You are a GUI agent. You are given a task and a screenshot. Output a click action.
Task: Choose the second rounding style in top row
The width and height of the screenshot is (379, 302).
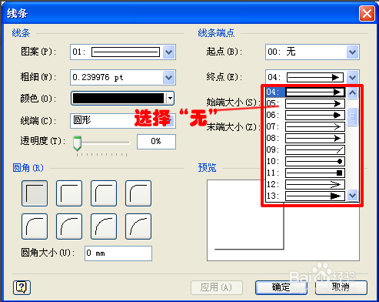69,193
